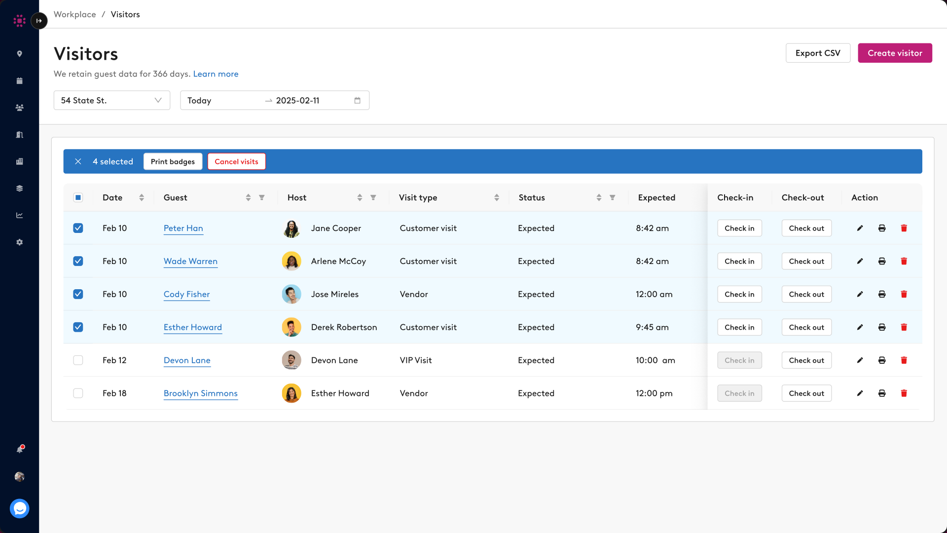This screenshot has width=947, height=533.
Task: Open location pin item in sidebar
Action: pos(20,54)
